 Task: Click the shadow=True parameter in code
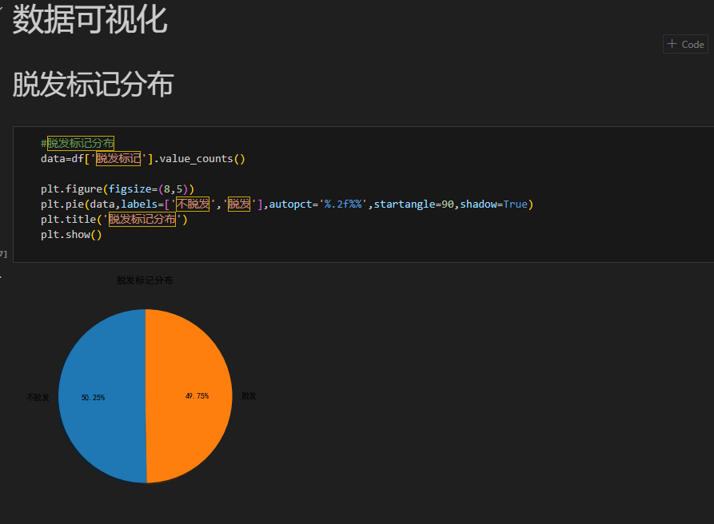[493, 204]
